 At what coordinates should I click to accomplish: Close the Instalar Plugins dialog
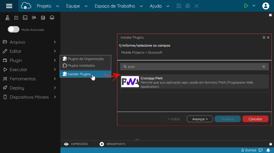tap(268, 37)
